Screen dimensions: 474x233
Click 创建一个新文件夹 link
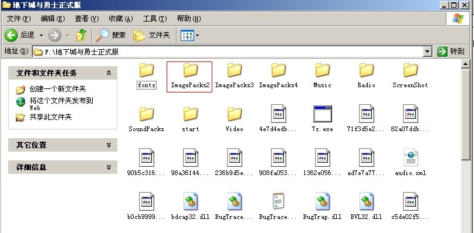(x=57, y=89)
